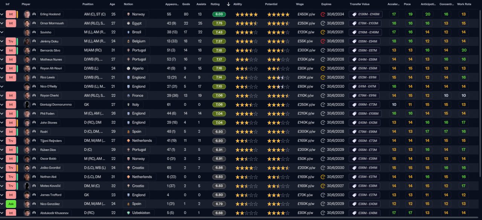The height and width of the screenshot is (220, 482).
Task: Click the green 8.03 rating pill
Action: (x=219, y=14)
